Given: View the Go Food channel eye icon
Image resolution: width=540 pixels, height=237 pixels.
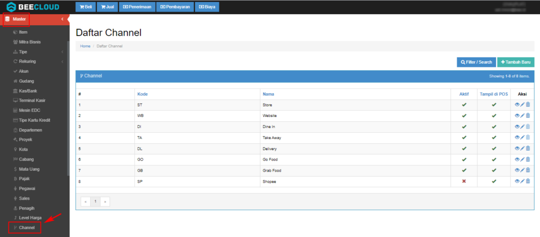Looking at the screenshot, I should click(x=517, y=159).
